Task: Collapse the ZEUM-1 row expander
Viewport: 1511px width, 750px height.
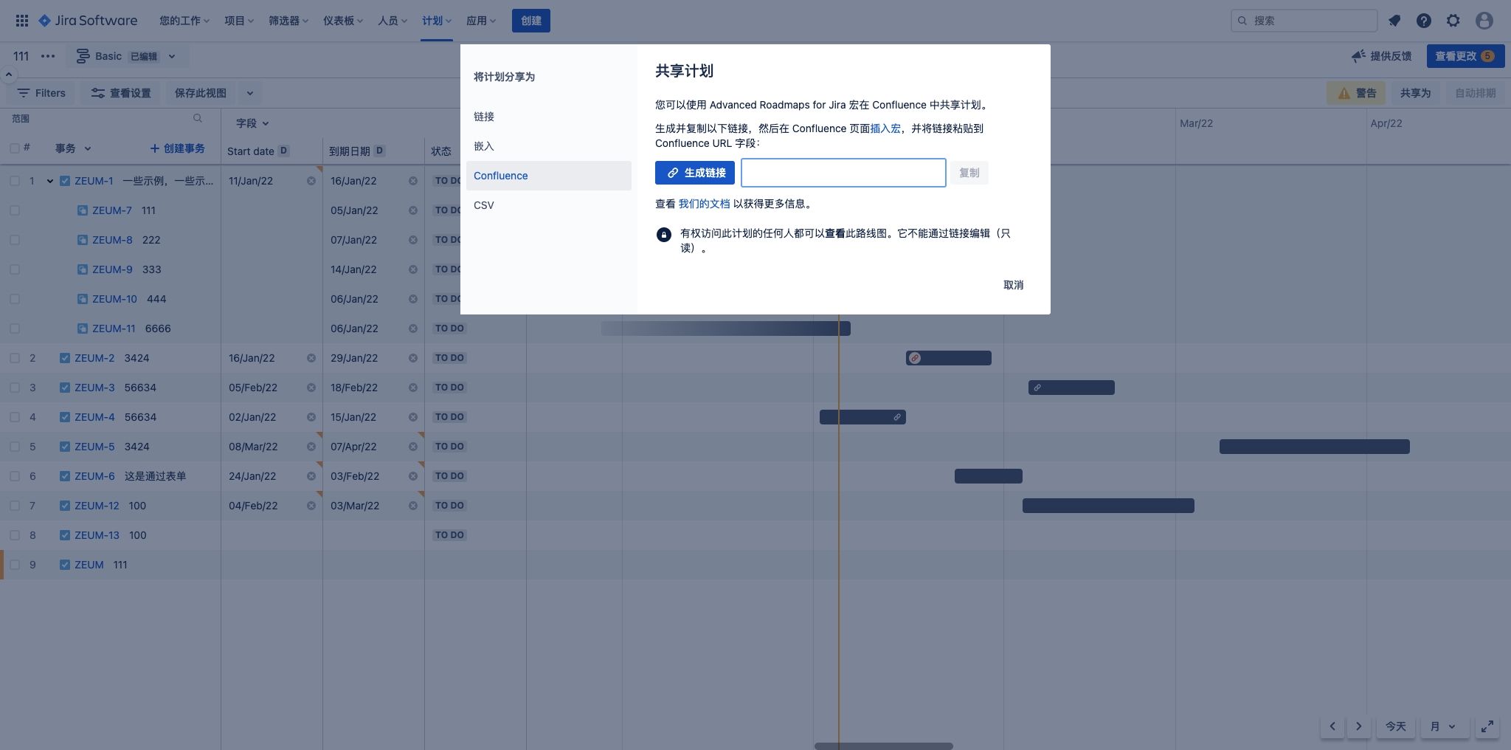Action: pos(50,181)
